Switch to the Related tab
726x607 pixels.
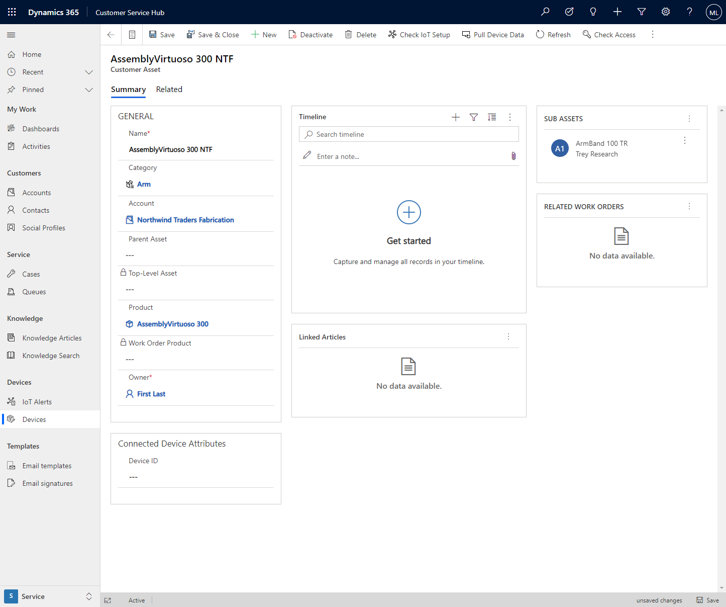[169, 90]
